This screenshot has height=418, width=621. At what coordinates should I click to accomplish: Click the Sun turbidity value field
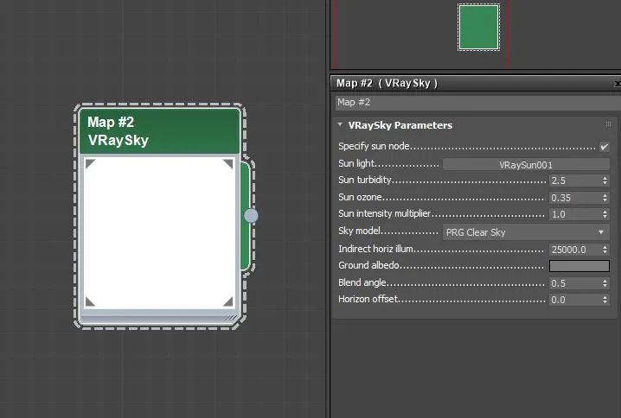point(574,180)
